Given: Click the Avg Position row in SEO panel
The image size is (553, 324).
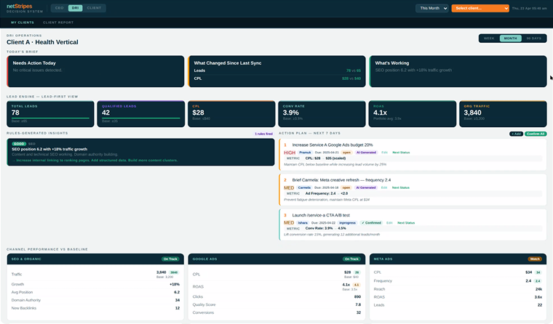Looking at the screenshot, I should click(95, 292).
